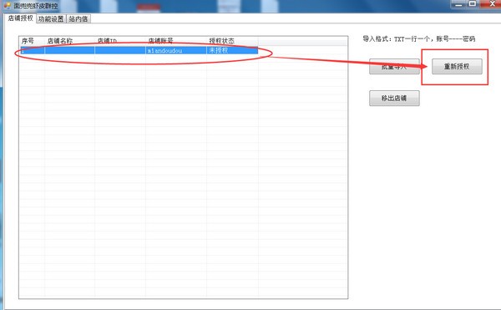The height and width of the screenshot is (310, 501).
Task: Select the miandoudou account cell
Action: click(x=175, y=50)
